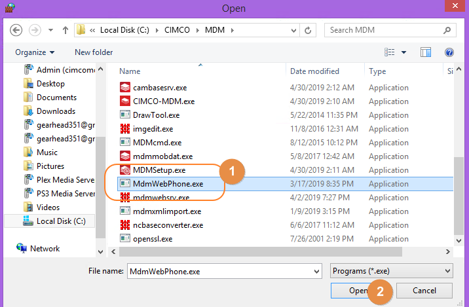This screenshot has height=307, width=469.
Task: Click the Forward navigation arrow
Action: (35, 30)
